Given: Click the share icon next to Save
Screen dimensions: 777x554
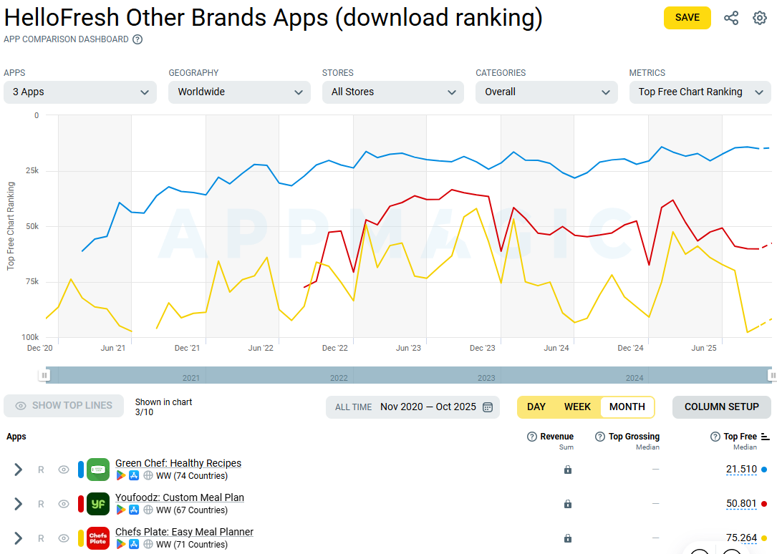Looking at the screenshot, I should [x=730, y=18].
